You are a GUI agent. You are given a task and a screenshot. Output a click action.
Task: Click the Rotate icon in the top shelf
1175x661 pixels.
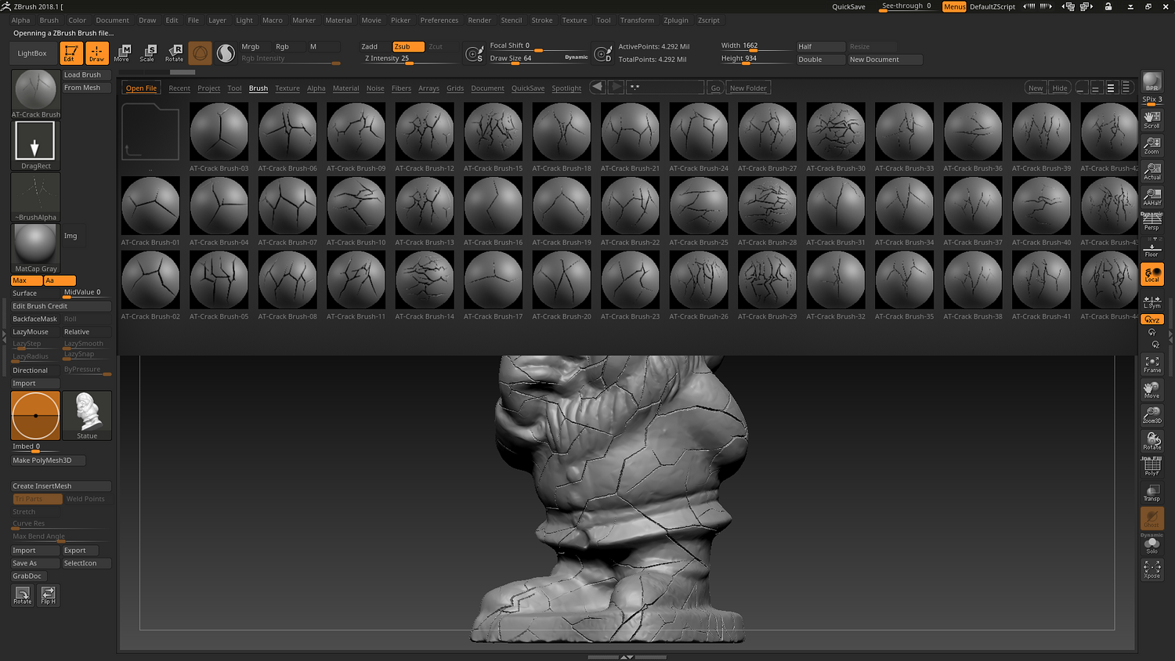coord(174,53)
